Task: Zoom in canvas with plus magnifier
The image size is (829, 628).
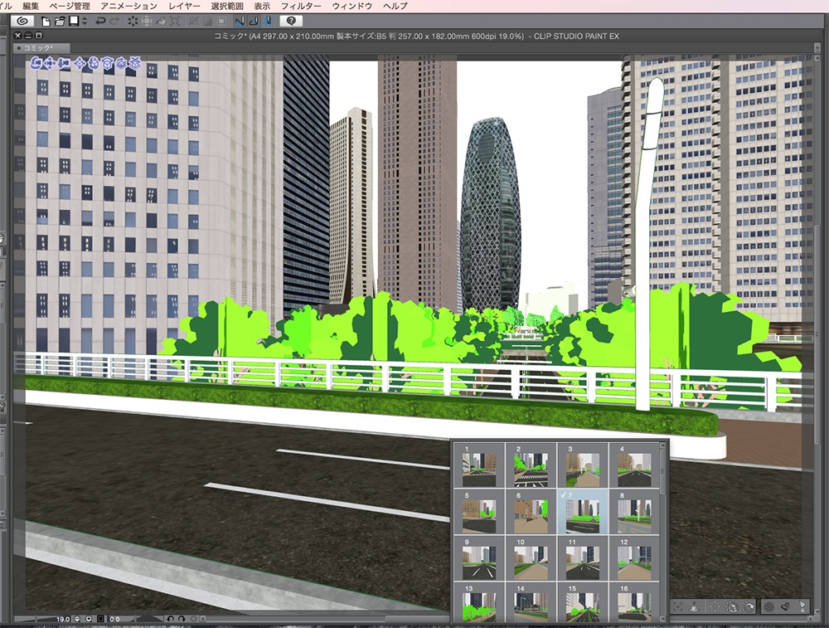Action: (x=89, y=619)
